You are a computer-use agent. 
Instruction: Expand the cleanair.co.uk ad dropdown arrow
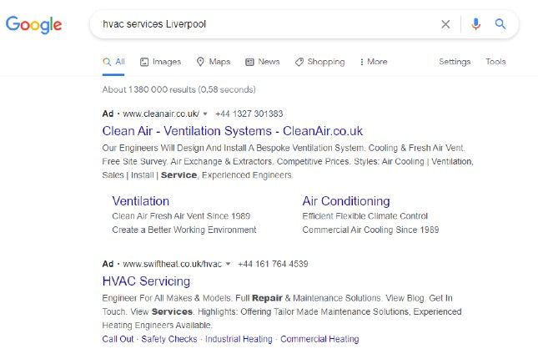pos(205,114)
